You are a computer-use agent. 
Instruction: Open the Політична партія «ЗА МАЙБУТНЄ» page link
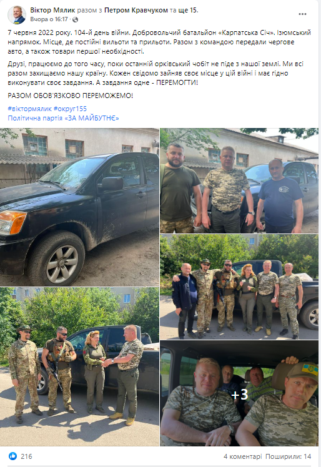(x=63, y=118)
